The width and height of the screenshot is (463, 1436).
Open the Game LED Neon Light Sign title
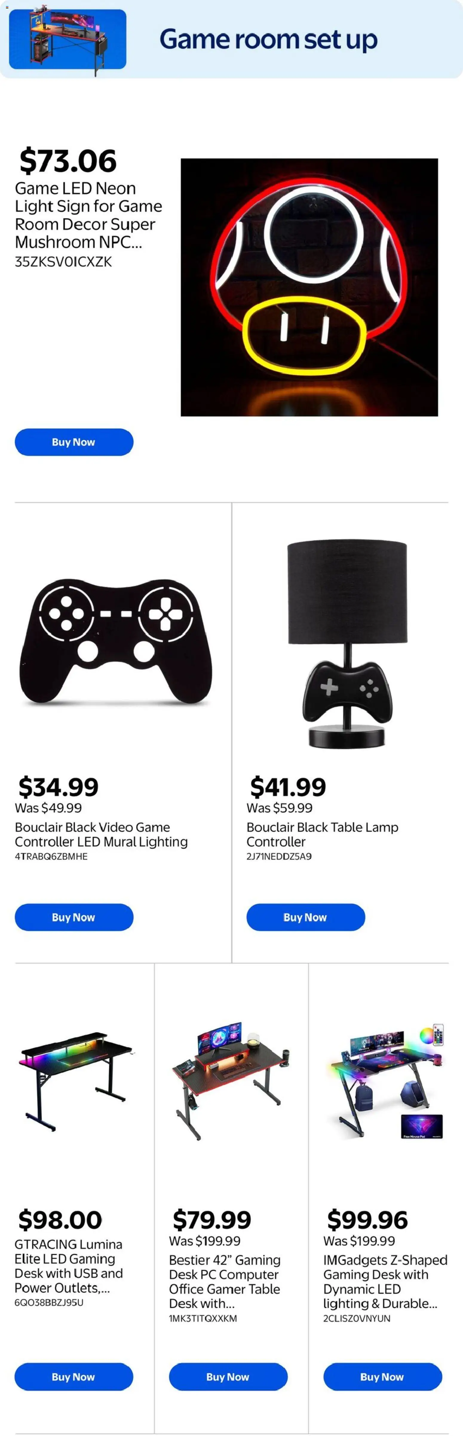tap(88, 215)
